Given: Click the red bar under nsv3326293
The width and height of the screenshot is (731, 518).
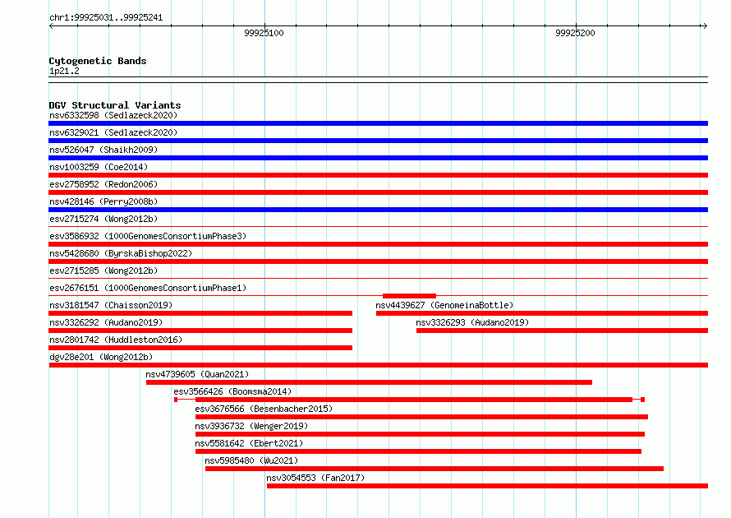Looking at the screenshot, I should 562,331.
